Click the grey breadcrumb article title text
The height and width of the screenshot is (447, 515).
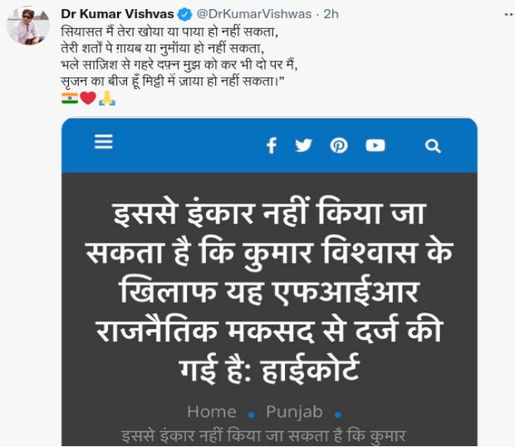tap(264, 436)
